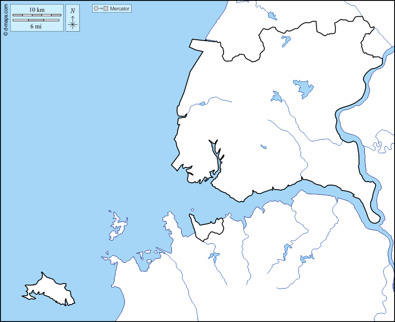Click the largest lake in the northeast
Screen dimensions: 395x322
pos(303,88)
